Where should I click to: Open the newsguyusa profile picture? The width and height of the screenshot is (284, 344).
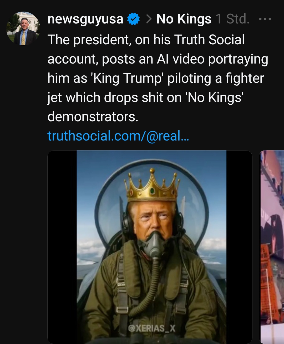click(x=23, y=28)
